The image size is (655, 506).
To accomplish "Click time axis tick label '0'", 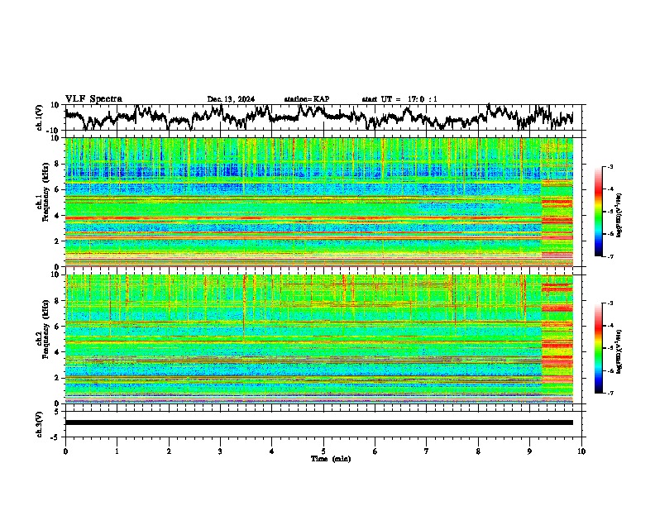I will [65, 451].
